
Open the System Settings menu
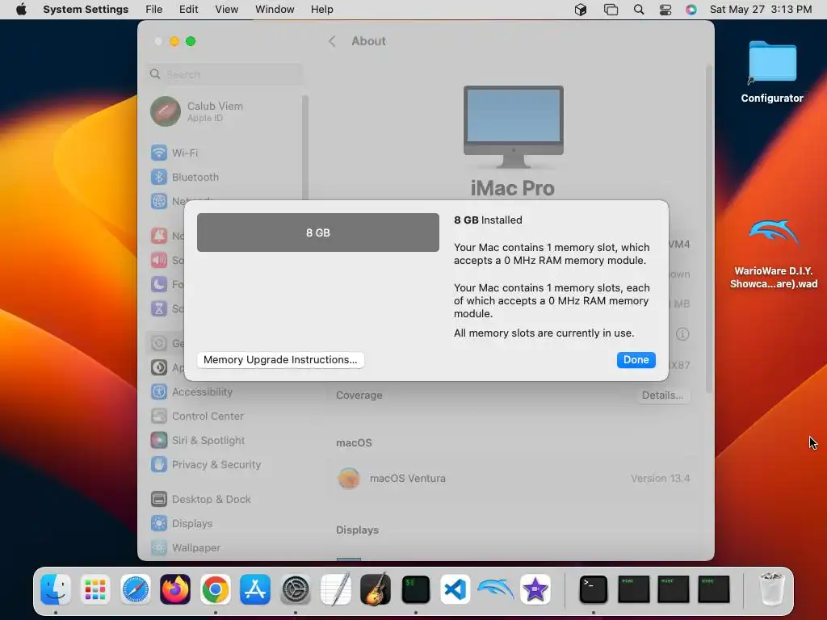tap(86, 10)
